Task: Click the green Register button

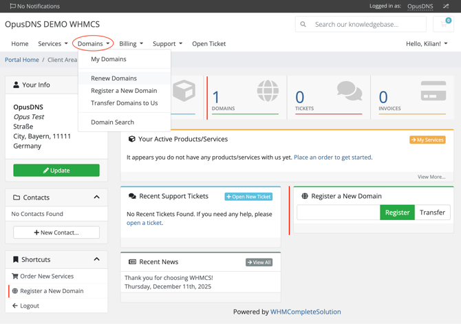Action: click(x=397, y=213)
